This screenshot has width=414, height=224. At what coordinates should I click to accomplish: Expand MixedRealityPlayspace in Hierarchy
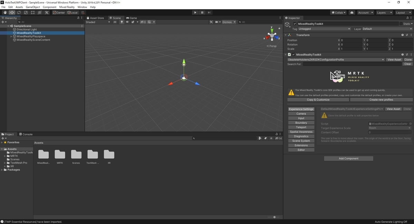point(11,37)
